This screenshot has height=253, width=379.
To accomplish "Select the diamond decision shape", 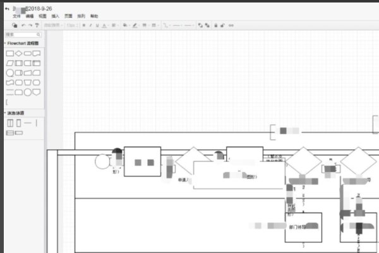I will coord(19,54).
